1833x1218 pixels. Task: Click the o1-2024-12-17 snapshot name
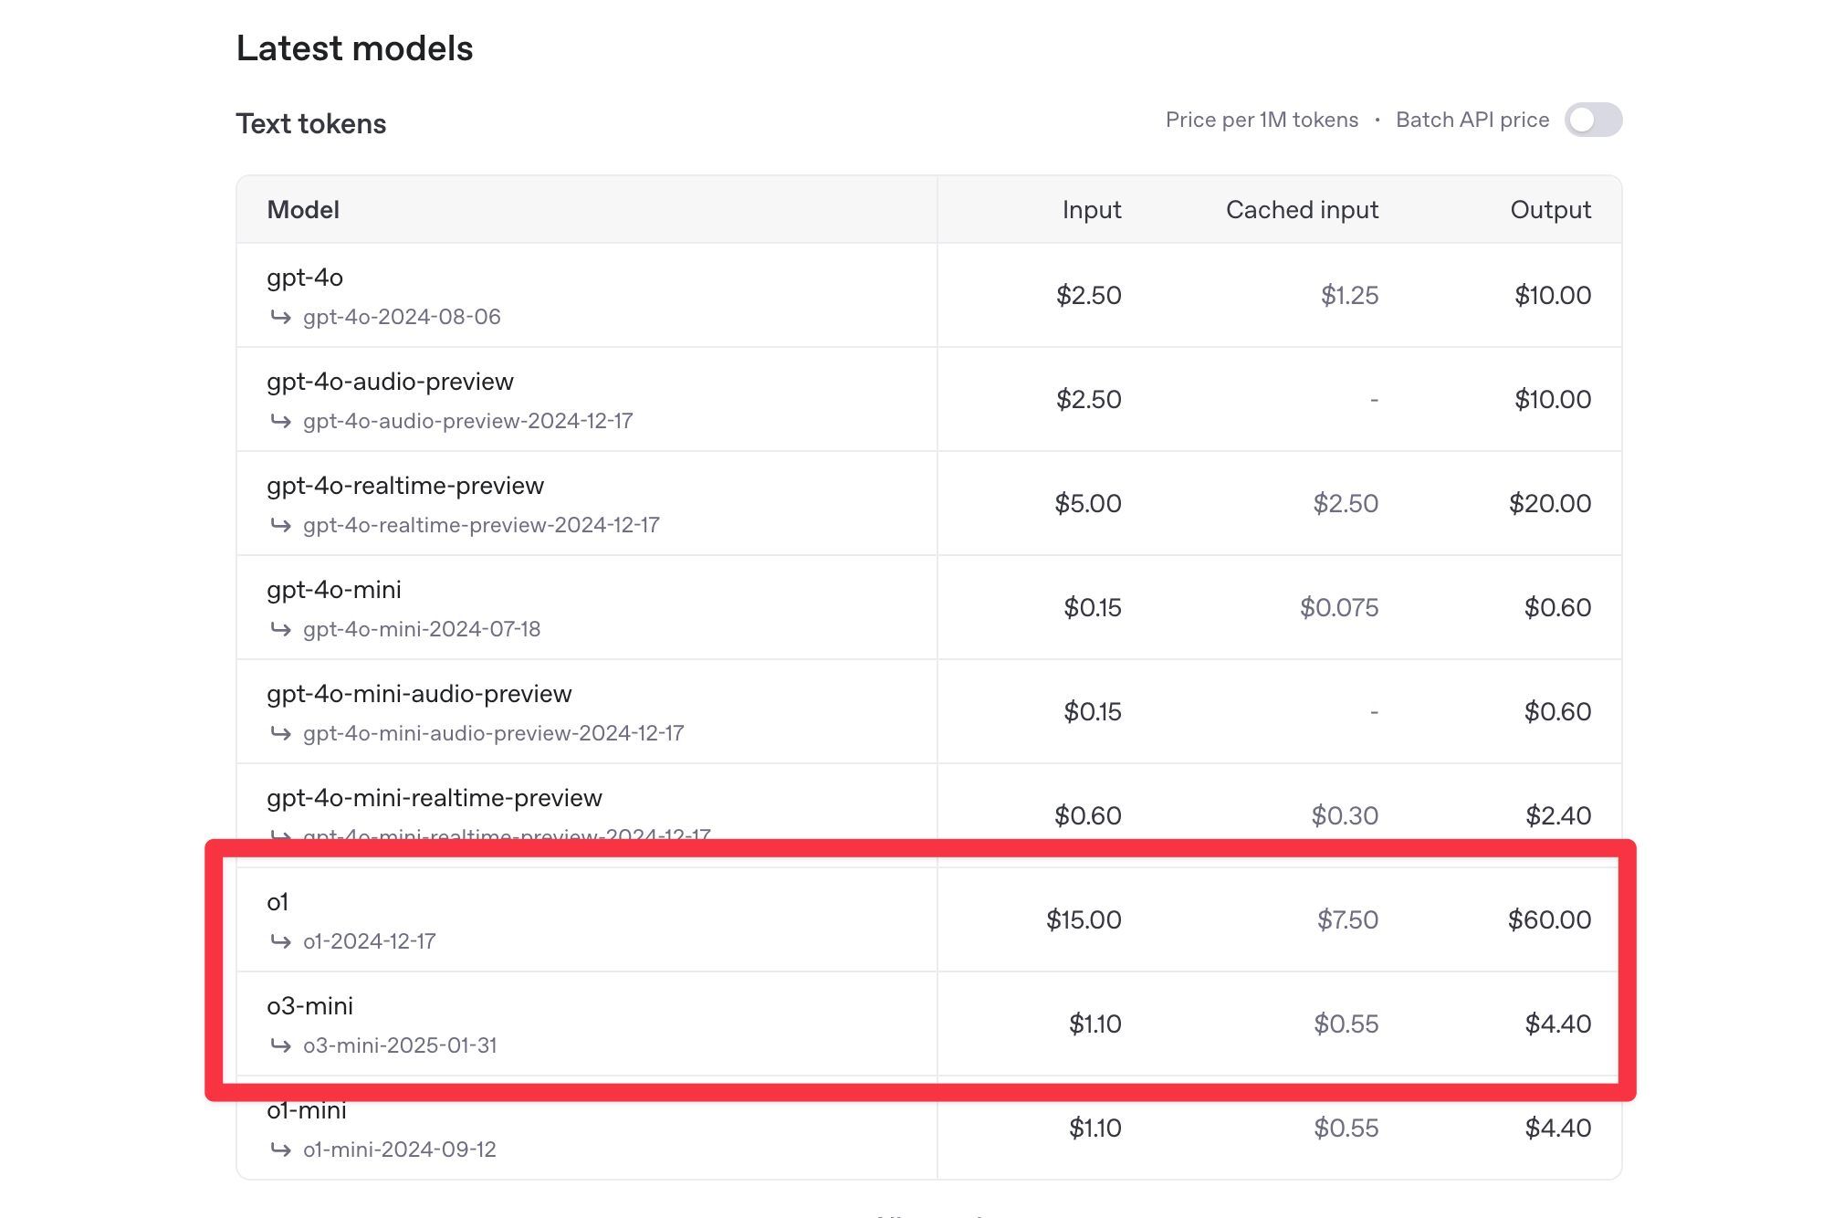point(369,941)
